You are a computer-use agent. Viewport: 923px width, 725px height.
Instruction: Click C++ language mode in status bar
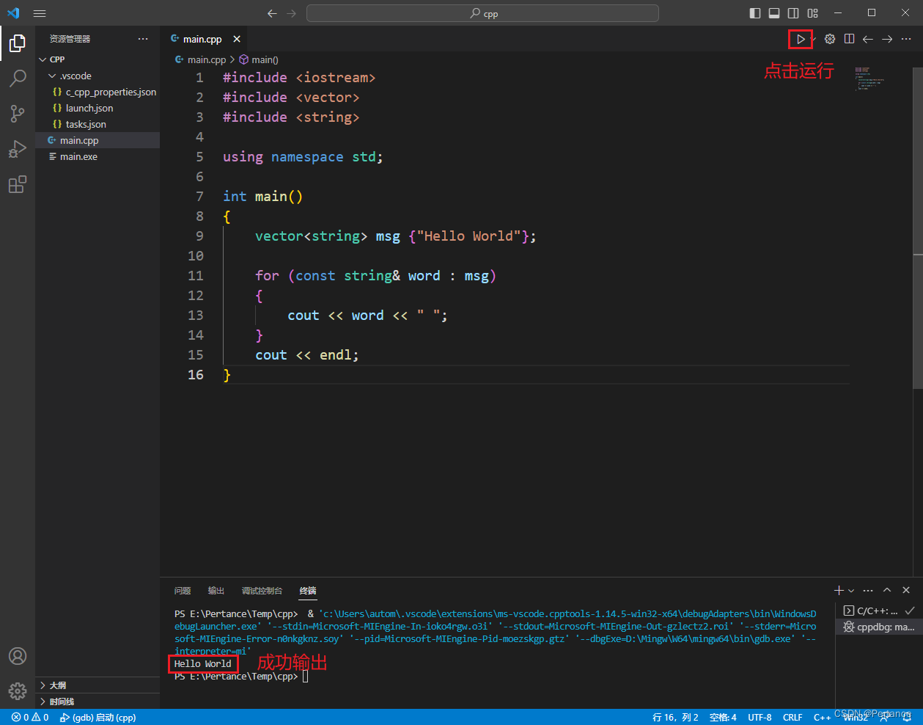point(823,718)
